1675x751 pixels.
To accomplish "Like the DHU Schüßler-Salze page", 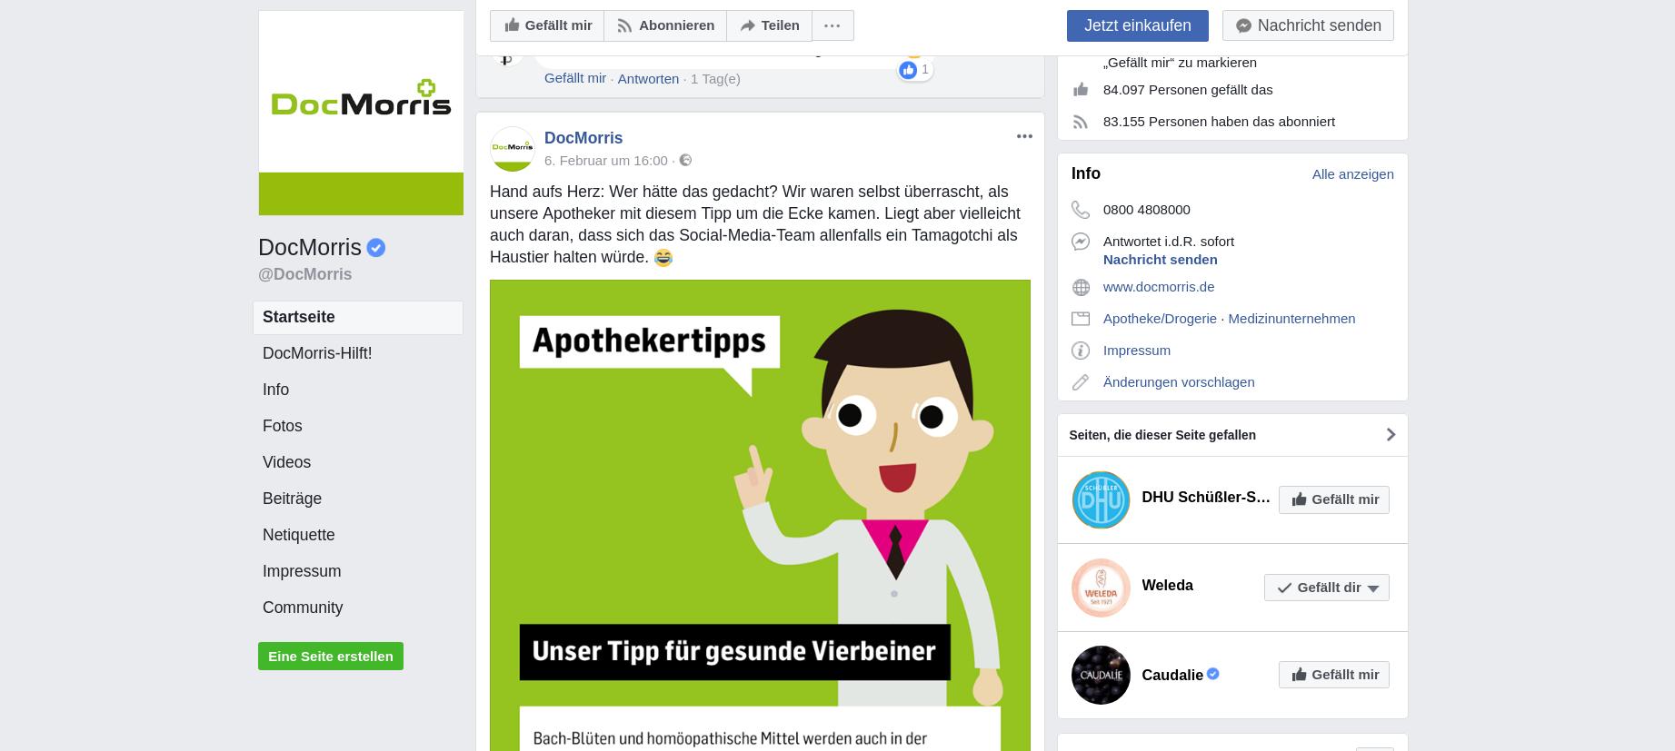I will [1334, 499].
